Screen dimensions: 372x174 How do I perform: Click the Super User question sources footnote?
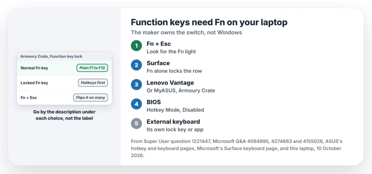point(236,148)
